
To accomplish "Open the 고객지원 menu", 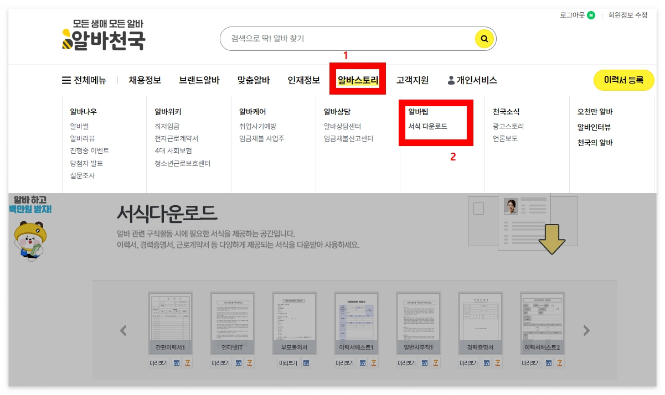I will pos(413,80).
